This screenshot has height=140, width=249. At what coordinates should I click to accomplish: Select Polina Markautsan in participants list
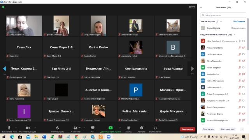pyautogui.click(x=223, y=81)
